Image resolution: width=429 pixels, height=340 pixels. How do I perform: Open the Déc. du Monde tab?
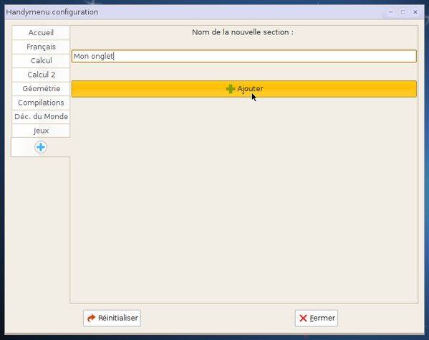(41, 116)
